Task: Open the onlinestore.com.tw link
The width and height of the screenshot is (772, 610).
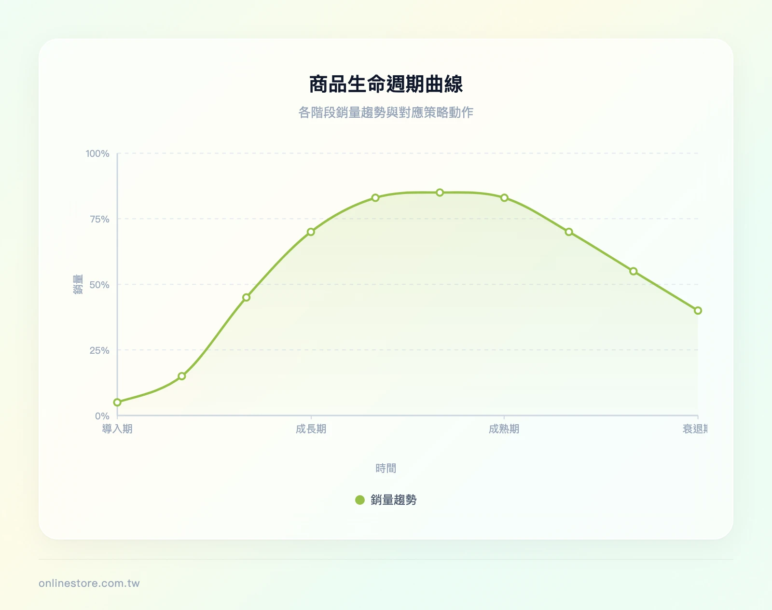Action: pos(88,582)
